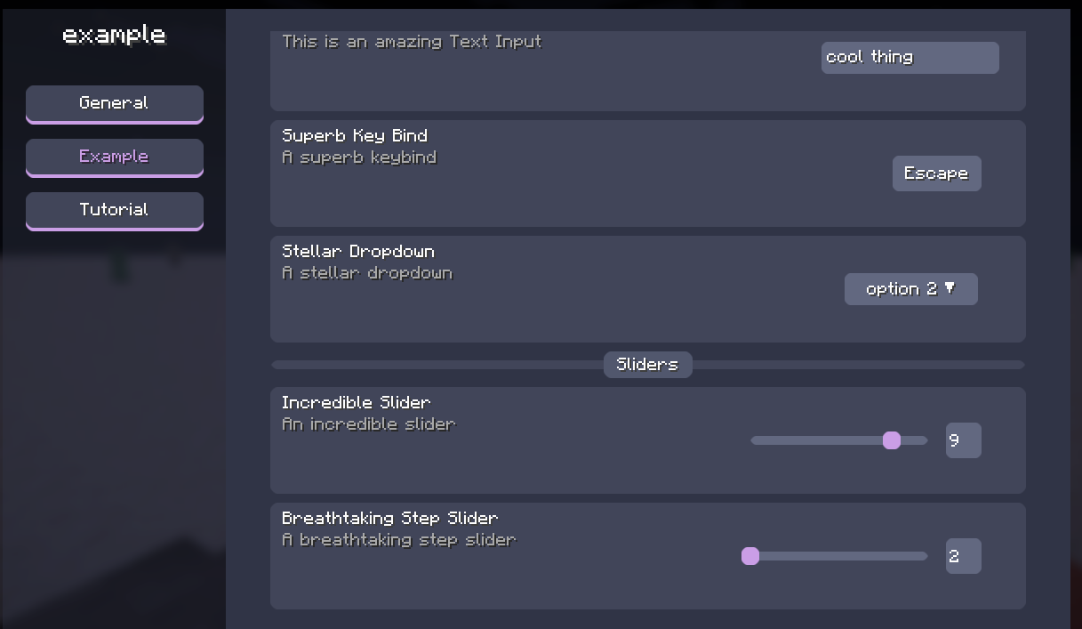The width and height of the screenshot is (1082, 629).
Task: Select the Superb Key Bind option title
Action: tap(355, 136)
